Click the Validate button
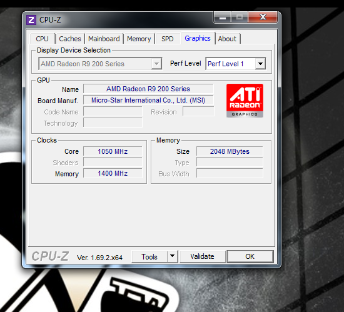344x312 pixels. (x=202, y=256)
